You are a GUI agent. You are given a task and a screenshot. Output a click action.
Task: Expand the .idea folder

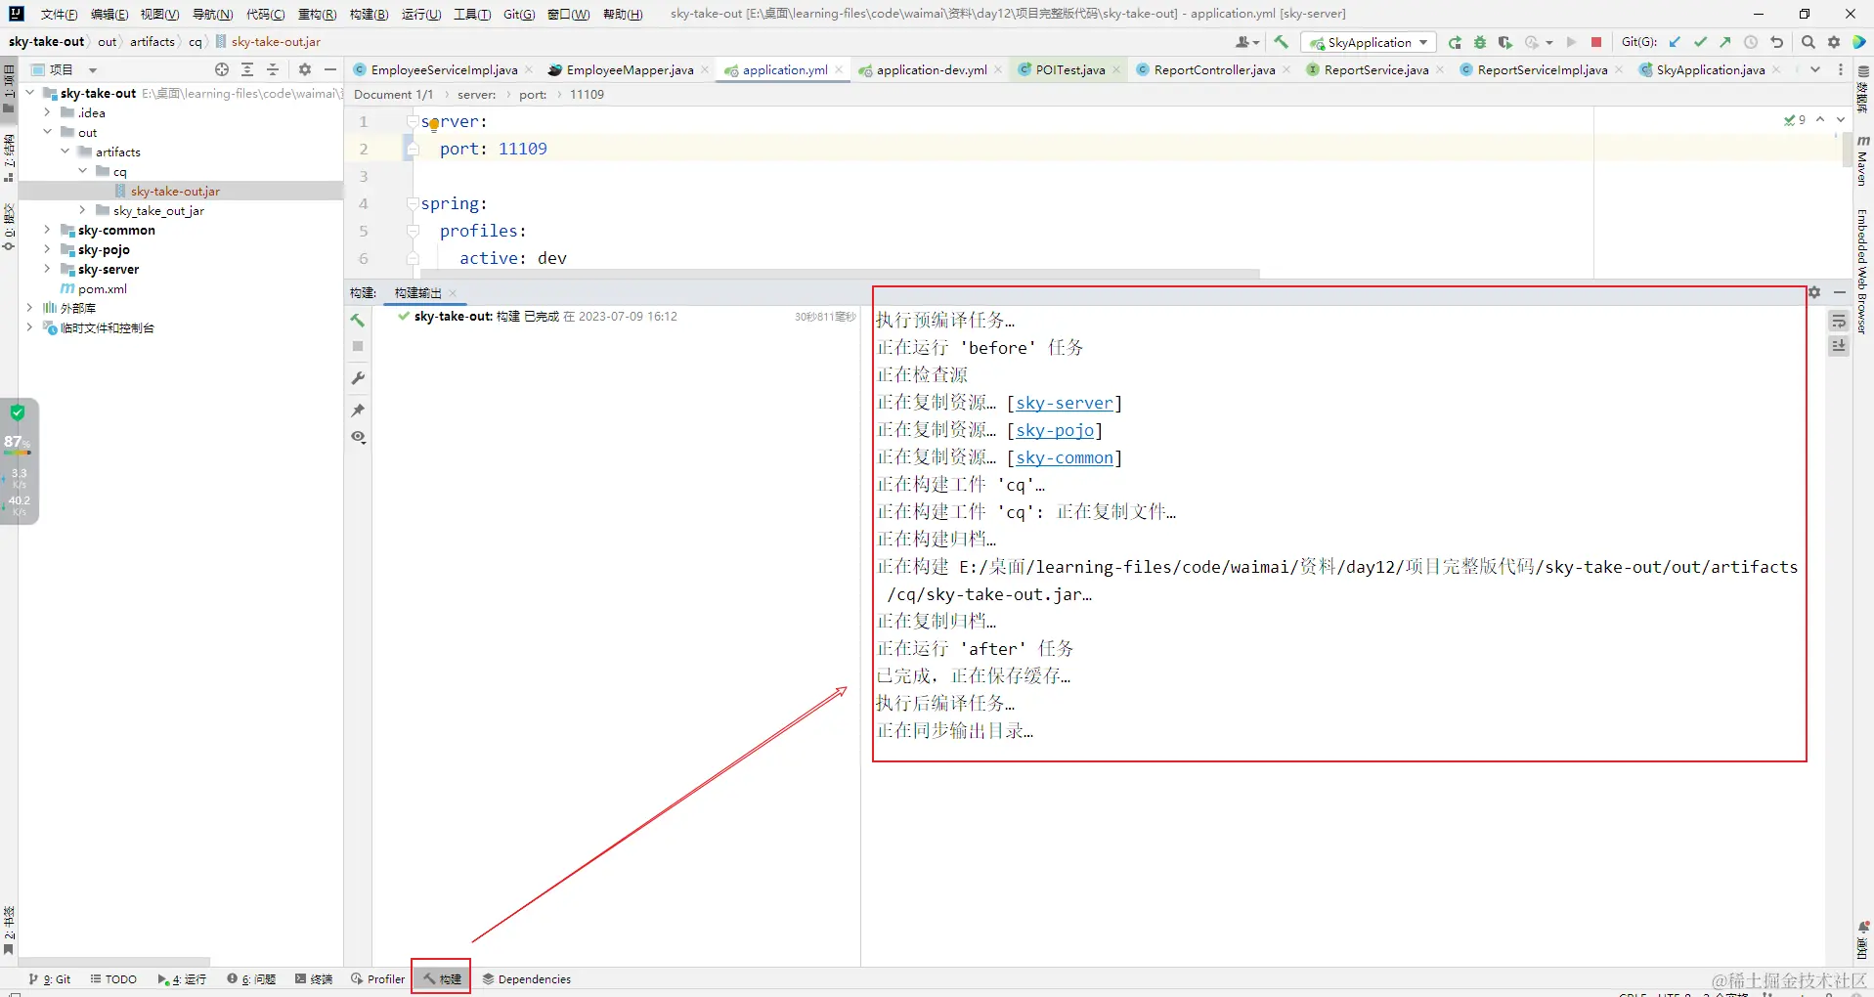pos(47,112)
